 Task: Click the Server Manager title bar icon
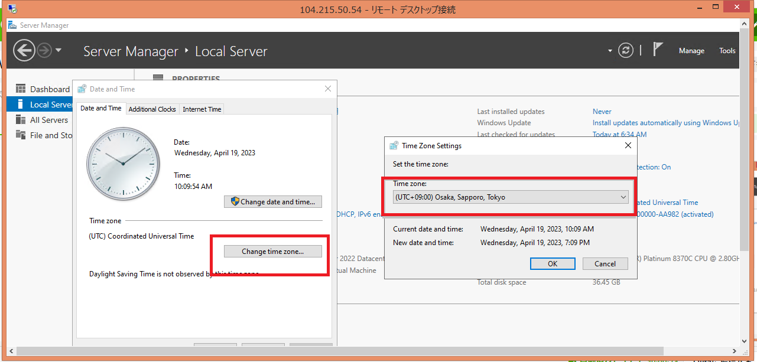tap(12, 25)
